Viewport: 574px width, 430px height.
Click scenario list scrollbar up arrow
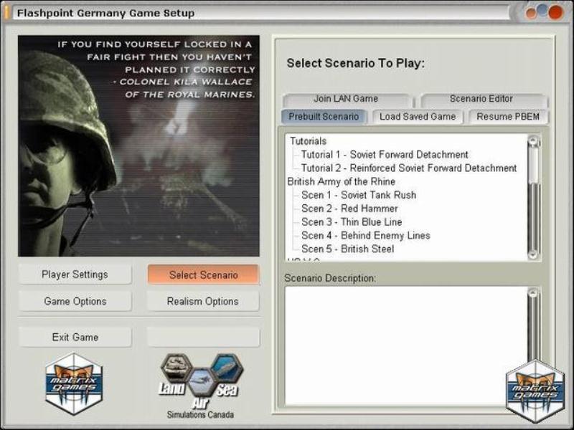coord(533,142)
